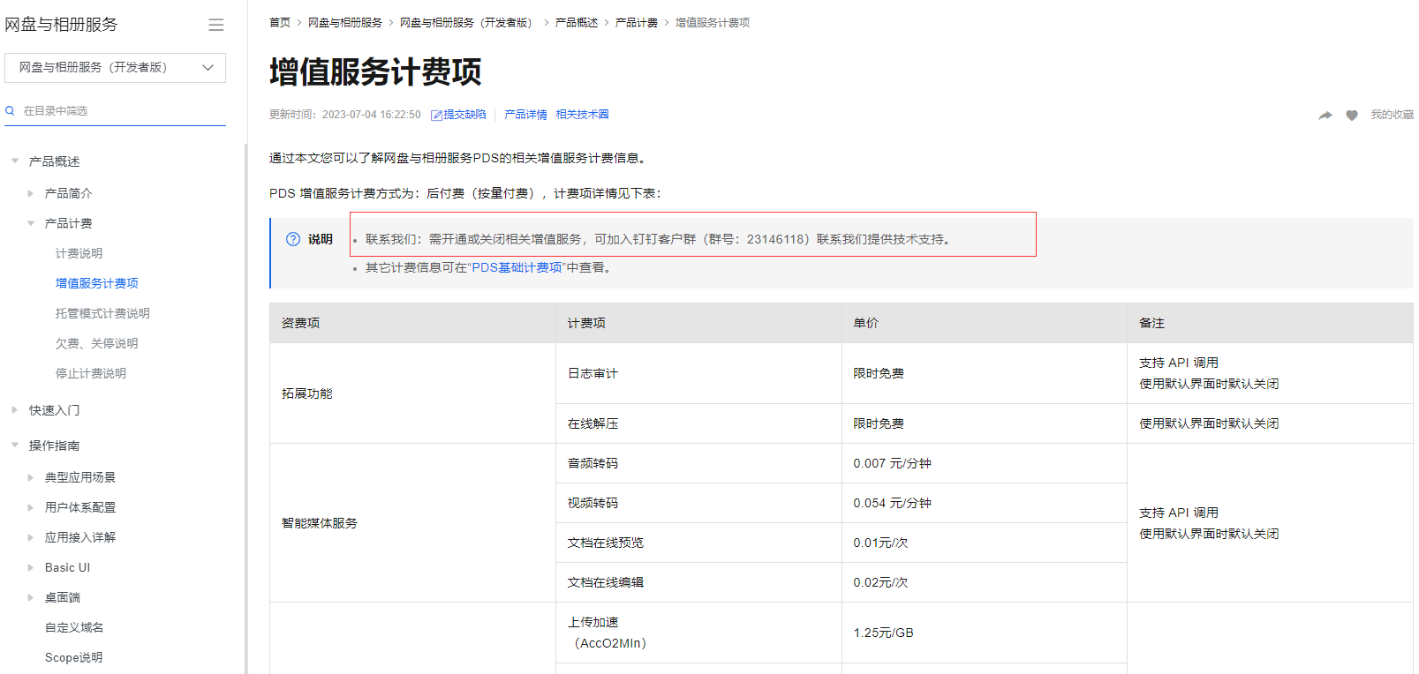Click the 文档在线预览 cell
Image resolution: width=1419 pixels, height=674 pixels.
(698, 543)
